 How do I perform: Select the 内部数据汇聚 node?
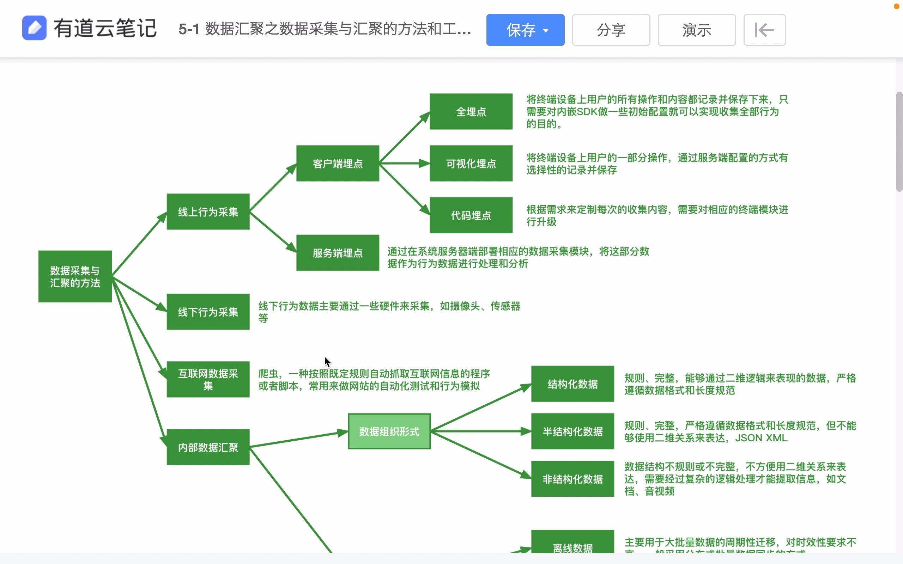[x=208, y=447]
